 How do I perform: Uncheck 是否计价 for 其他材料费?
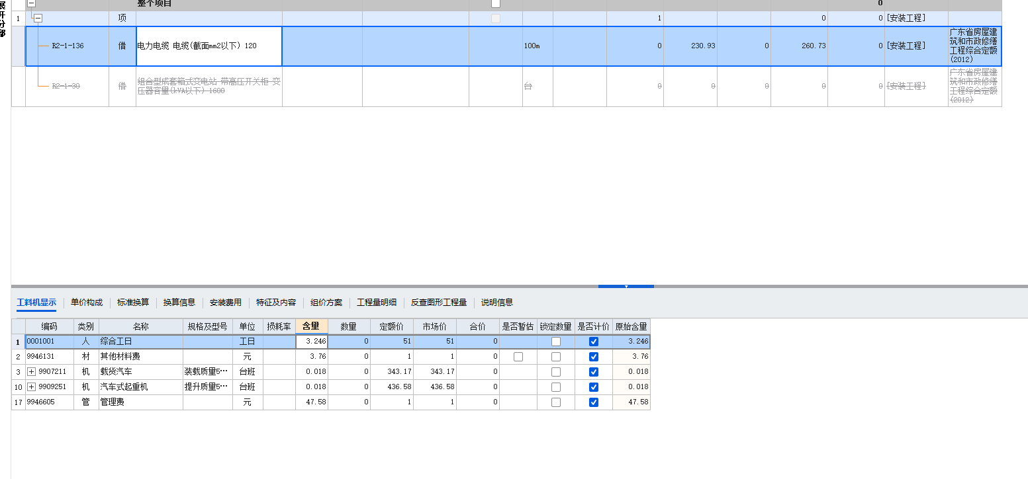pyautogui.click(x=594, y=357)
